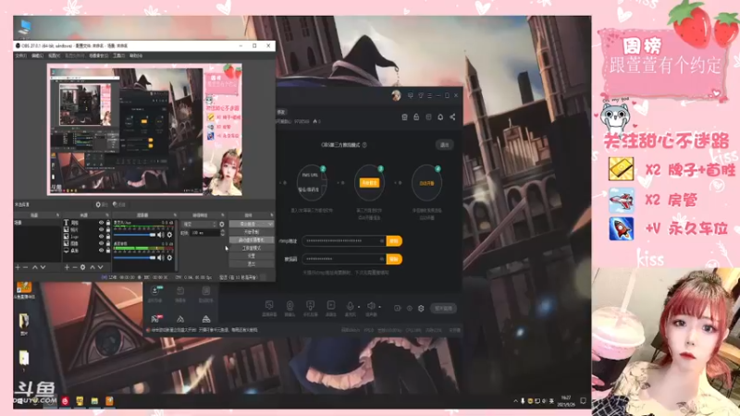Open the Scene Collection menu in OBS
The width and height of the screenshot is (740, 416).
click(99, 55)
